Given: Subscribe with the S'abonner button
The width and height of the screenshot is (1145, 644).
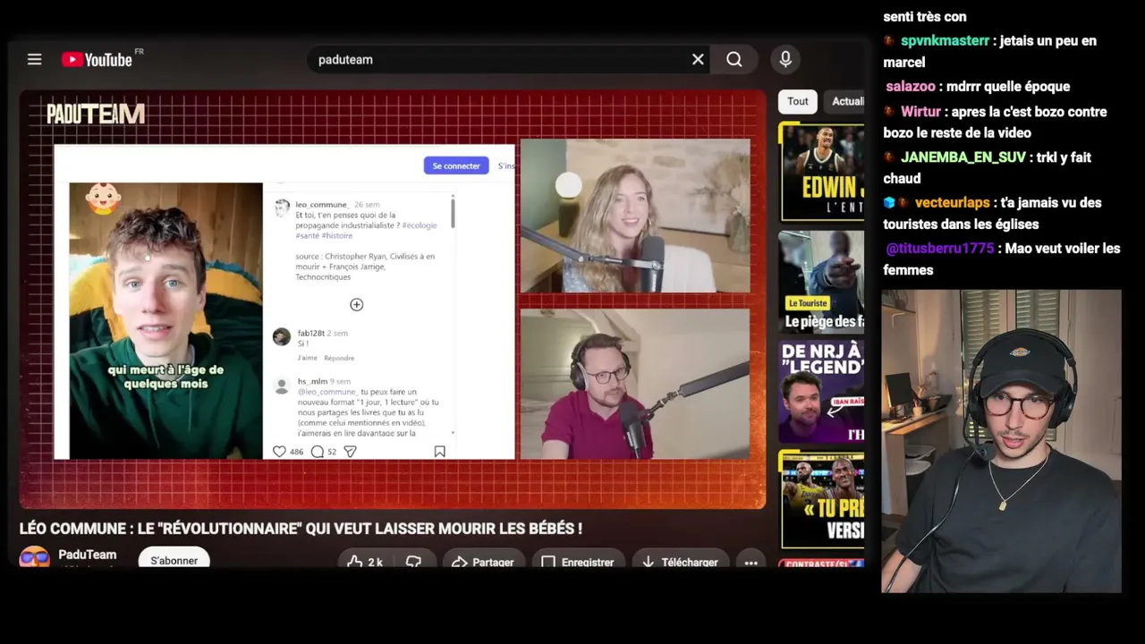Looking at the screenshot, I should (174, 560).
